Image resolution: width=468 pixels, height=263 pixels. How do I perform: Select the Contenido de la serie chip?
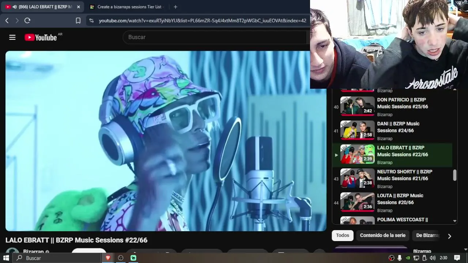[383, 235]
